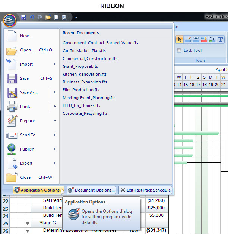Click the Undo arrow in quick access toolbar

[x=32, y=17]
